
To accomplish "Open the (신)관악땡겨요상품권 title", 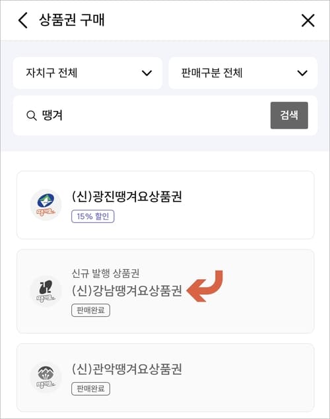I will click(x=127, y=369).
